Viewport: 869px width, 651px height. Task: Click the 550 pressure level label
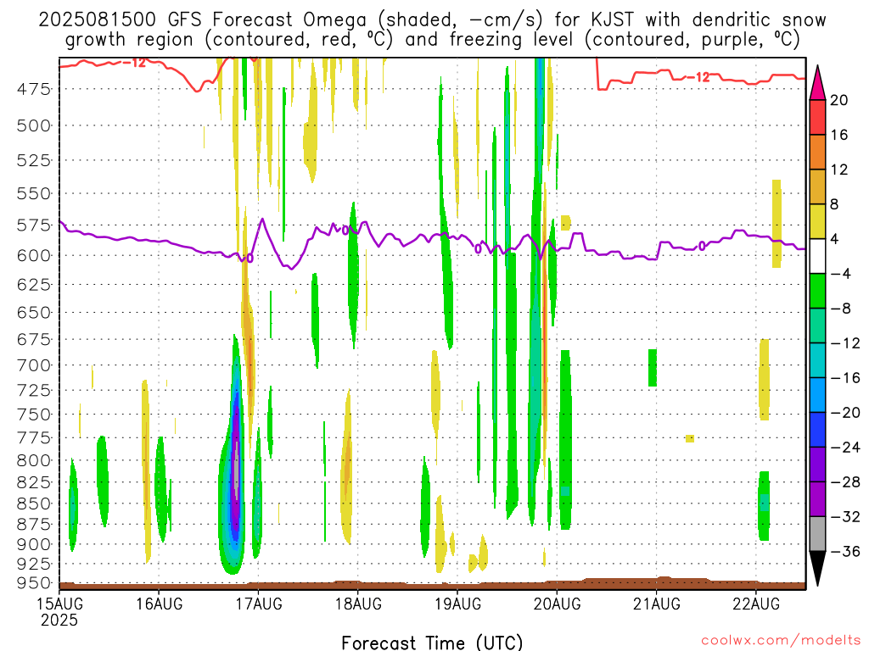pyautogui.click(x=34, y=194)
